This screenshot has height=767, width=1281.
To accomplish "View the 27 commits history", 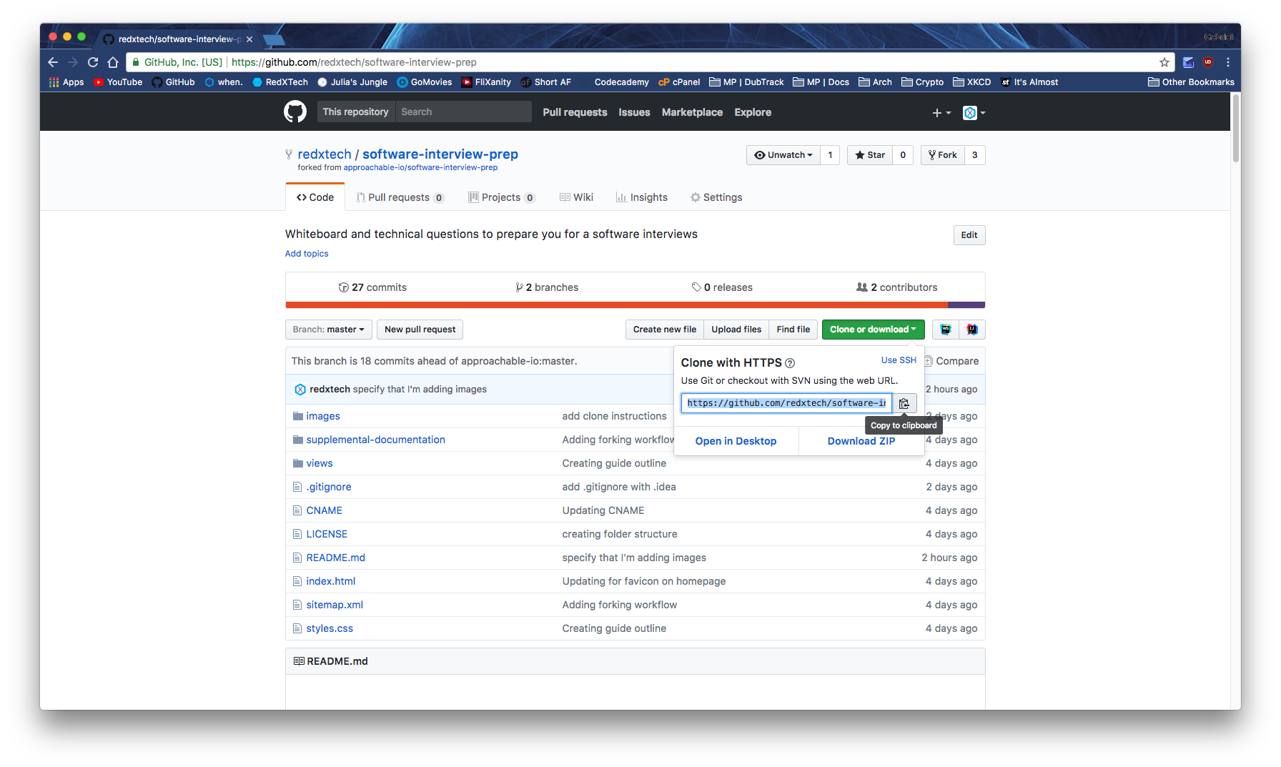I will (x=372, y=287).
